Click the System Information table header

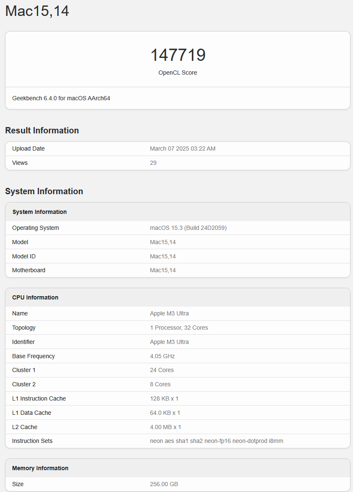39,212
